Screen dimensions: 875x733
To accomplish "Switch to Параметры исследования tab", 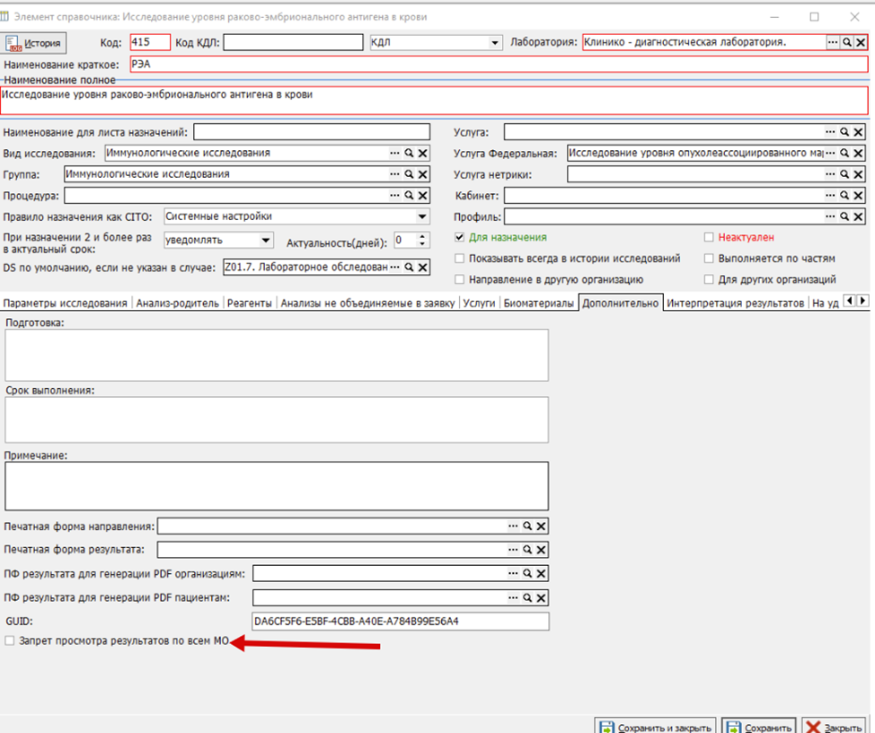I will click(x=66, y=303).
